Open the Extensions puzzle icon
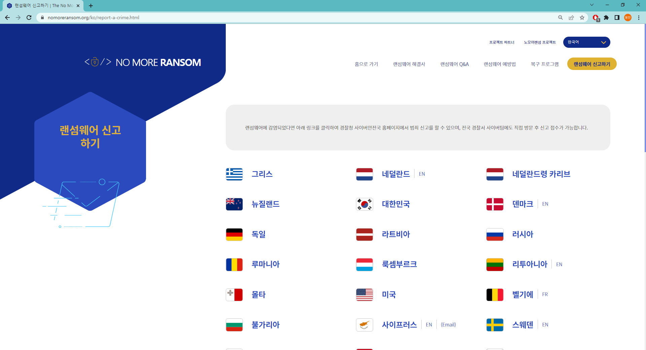 click(606, 17)
